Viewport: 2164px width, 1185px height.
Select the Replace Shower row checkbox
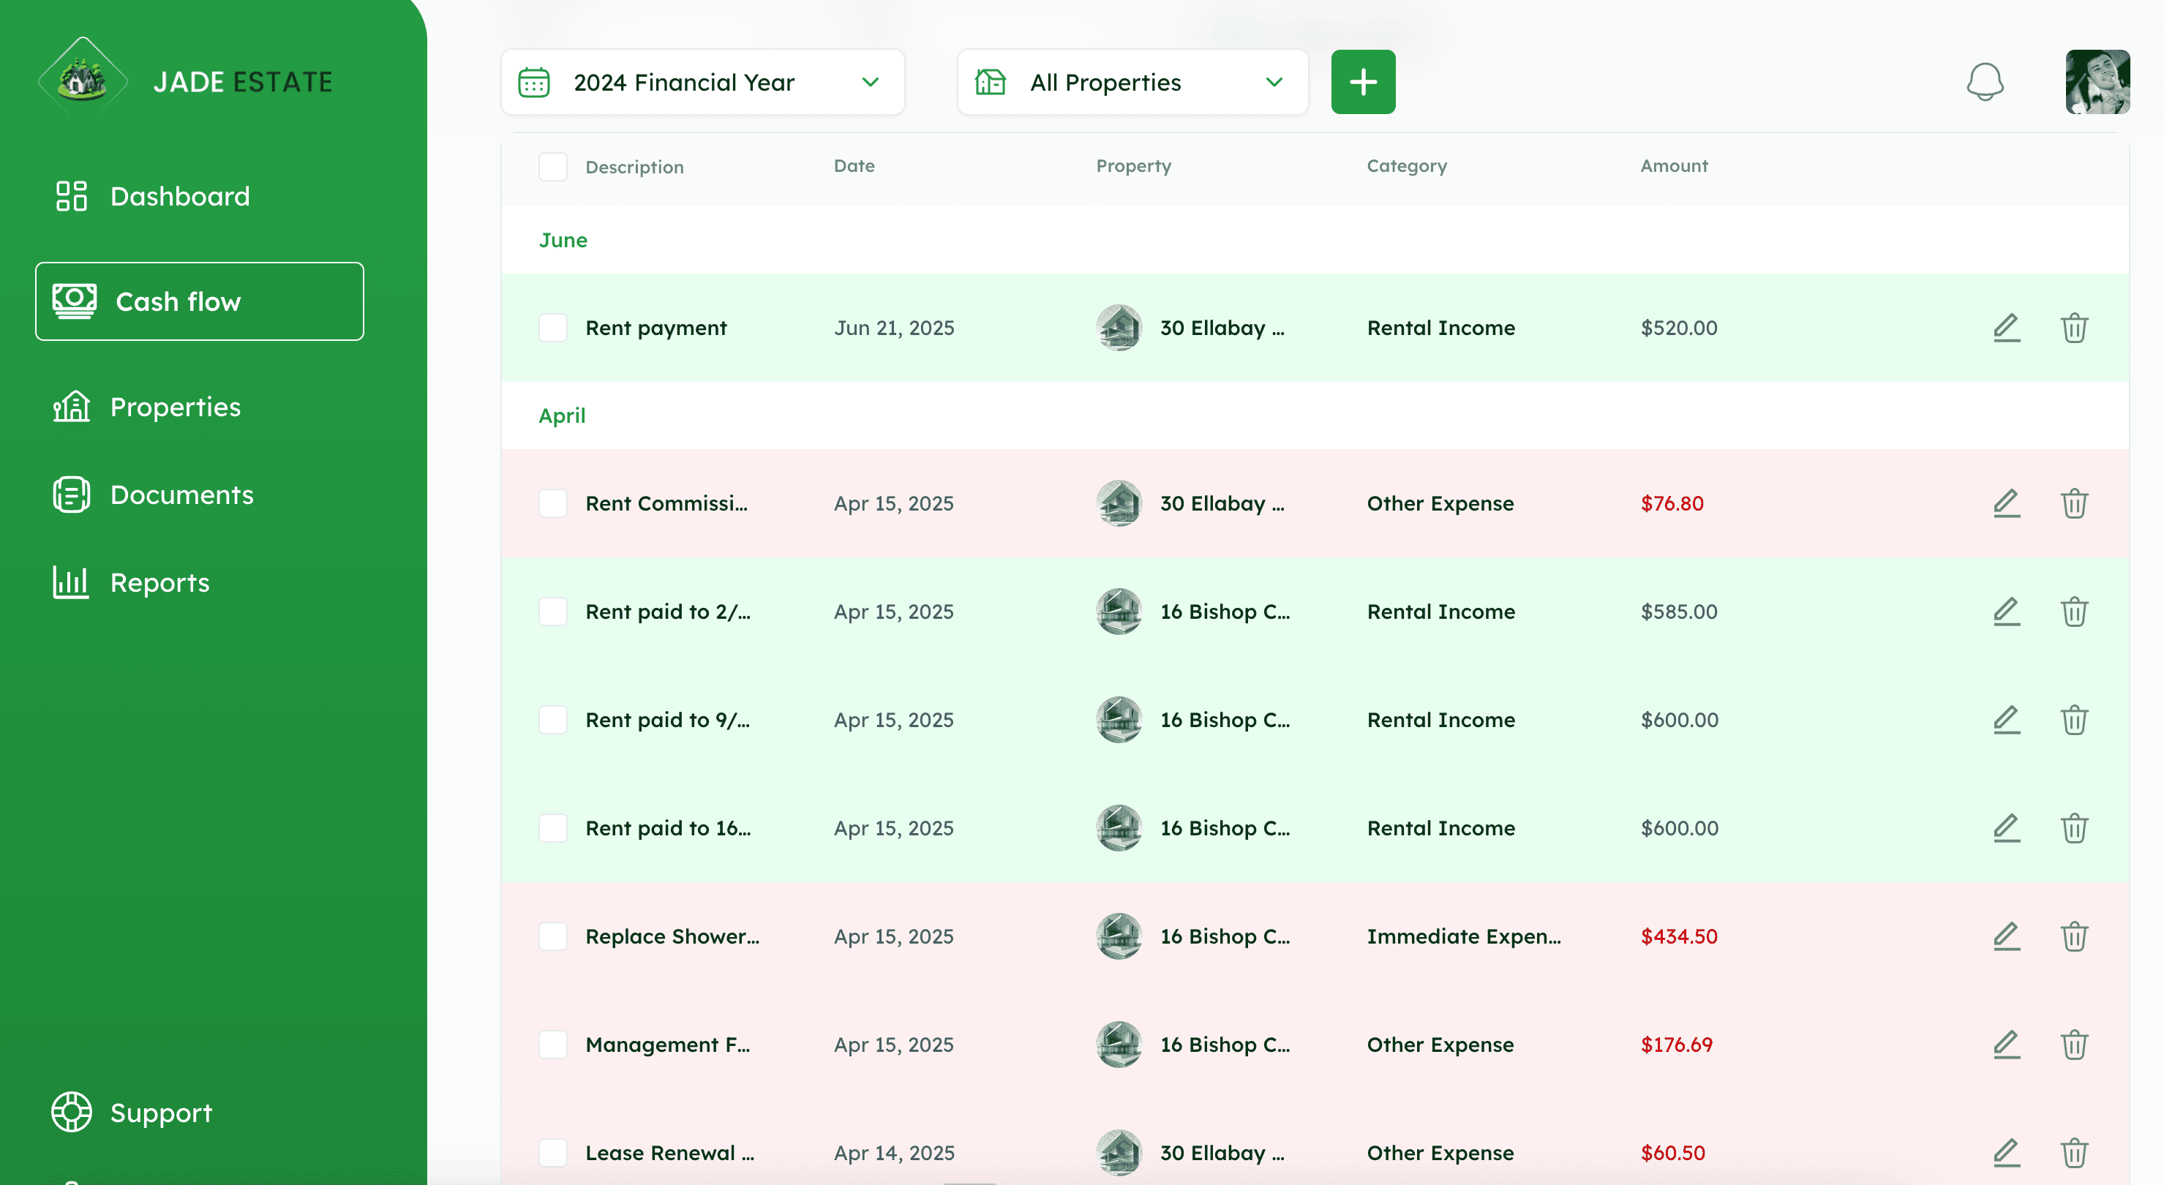[553, 936]
